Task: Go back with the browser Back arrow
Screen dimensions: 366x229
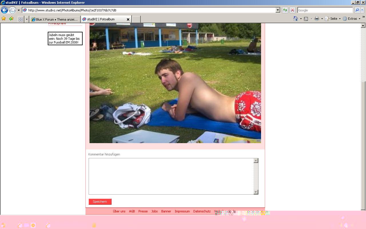Action: click(x=4, y=10)
